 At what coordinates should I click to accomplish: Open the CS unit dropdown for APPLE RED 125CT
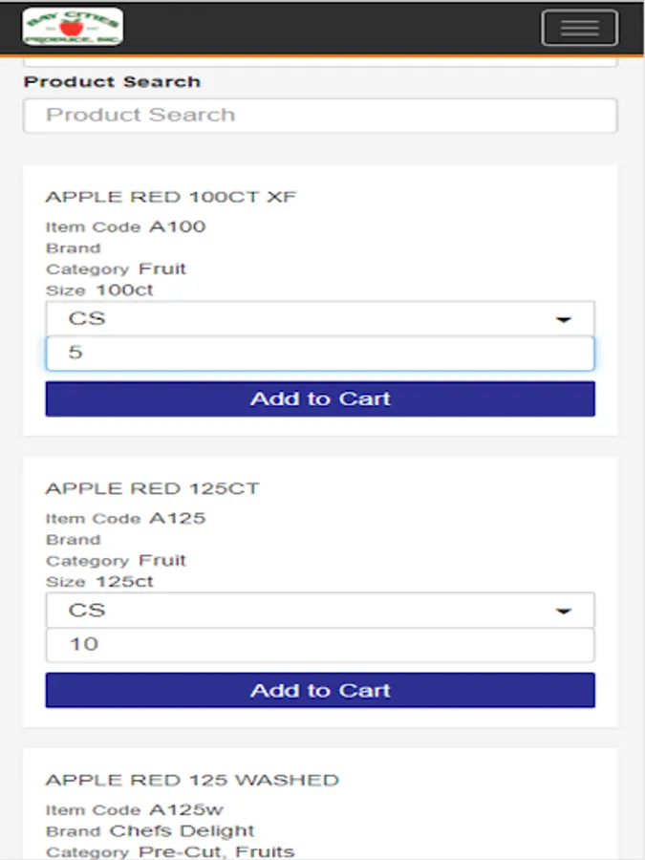[320, 611]
